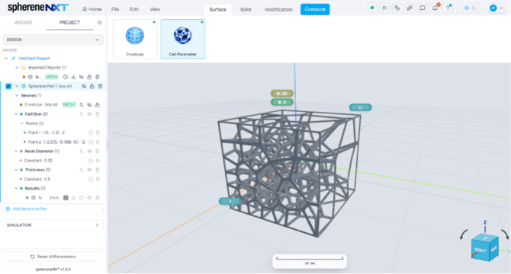Image resolution: width=511 pixels, height=274 pixels.
Task: Toggle visibility of Cell Size
Action: [89, 114]
